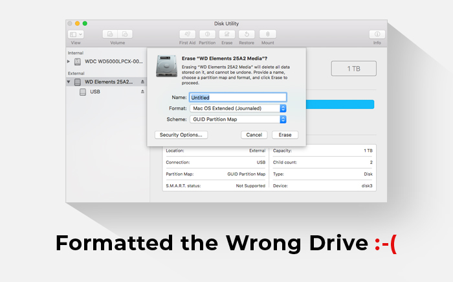Image resolution: width=453 pixels, height=282 pixels.
Task: Eject the USB volume
Action: 142,92
